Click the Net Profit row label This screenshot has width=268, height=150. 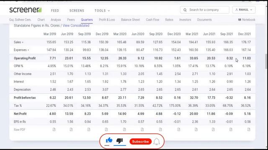(20, 114)
